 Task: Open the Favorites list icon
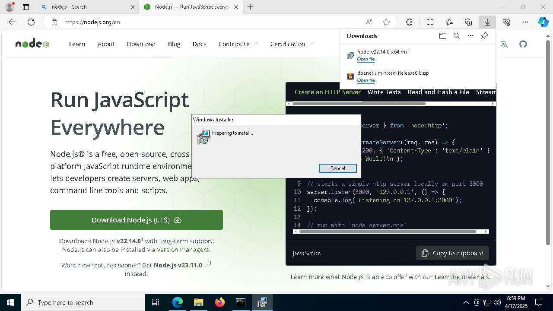point(449,22)
